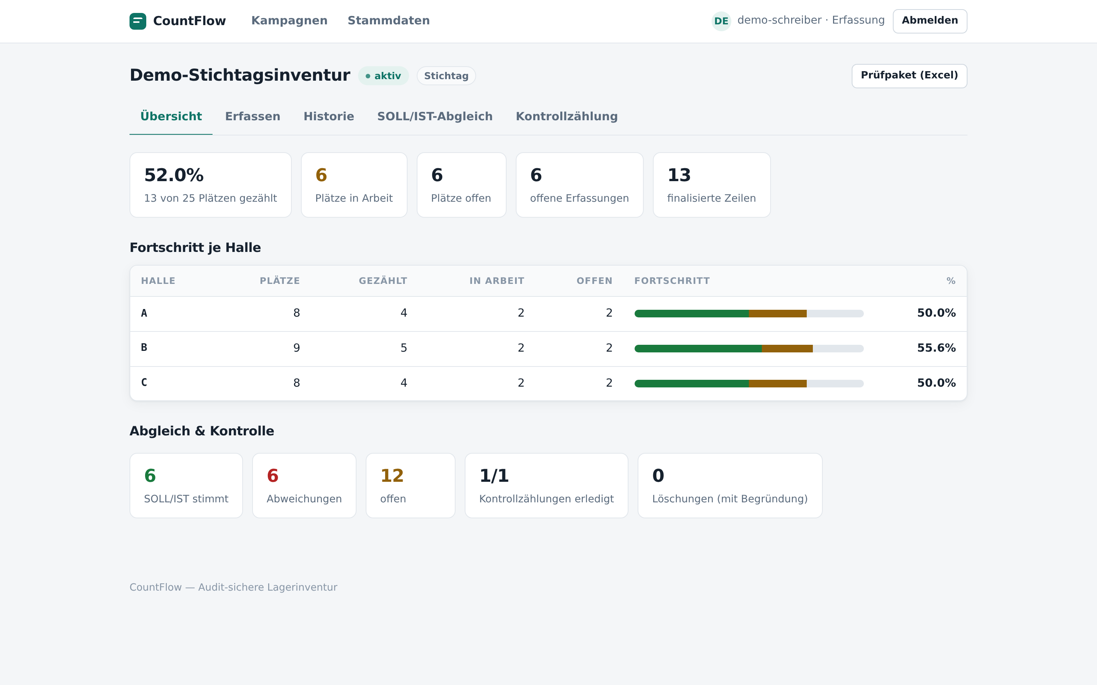The image size is (1097, 685).
Task: Click the Abmelden button
Action: click(929, 21)
